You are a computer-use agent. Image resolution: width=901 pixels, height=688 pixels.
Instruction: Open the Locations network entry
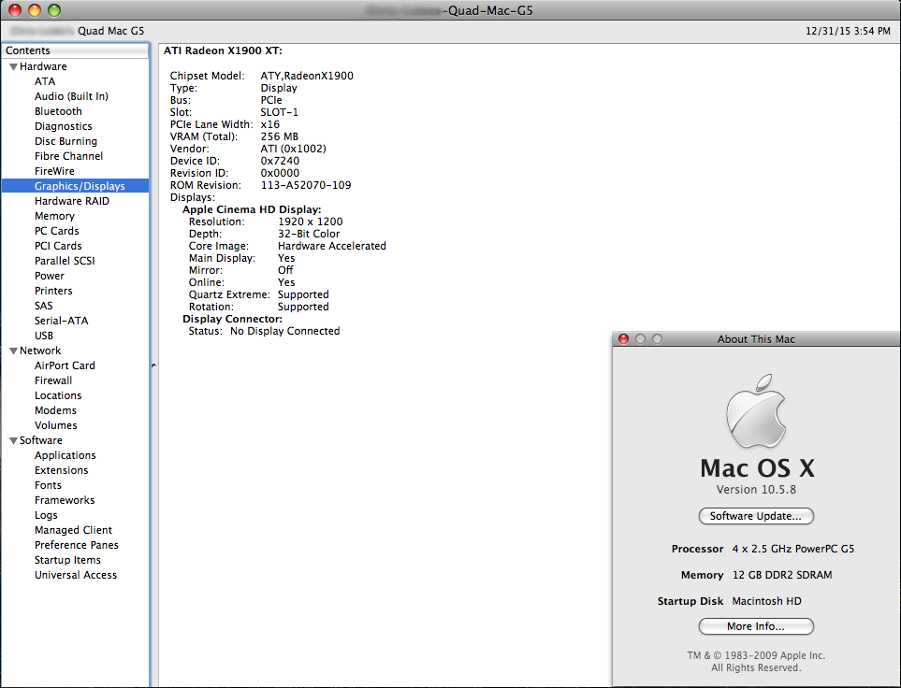coord(58,395)
